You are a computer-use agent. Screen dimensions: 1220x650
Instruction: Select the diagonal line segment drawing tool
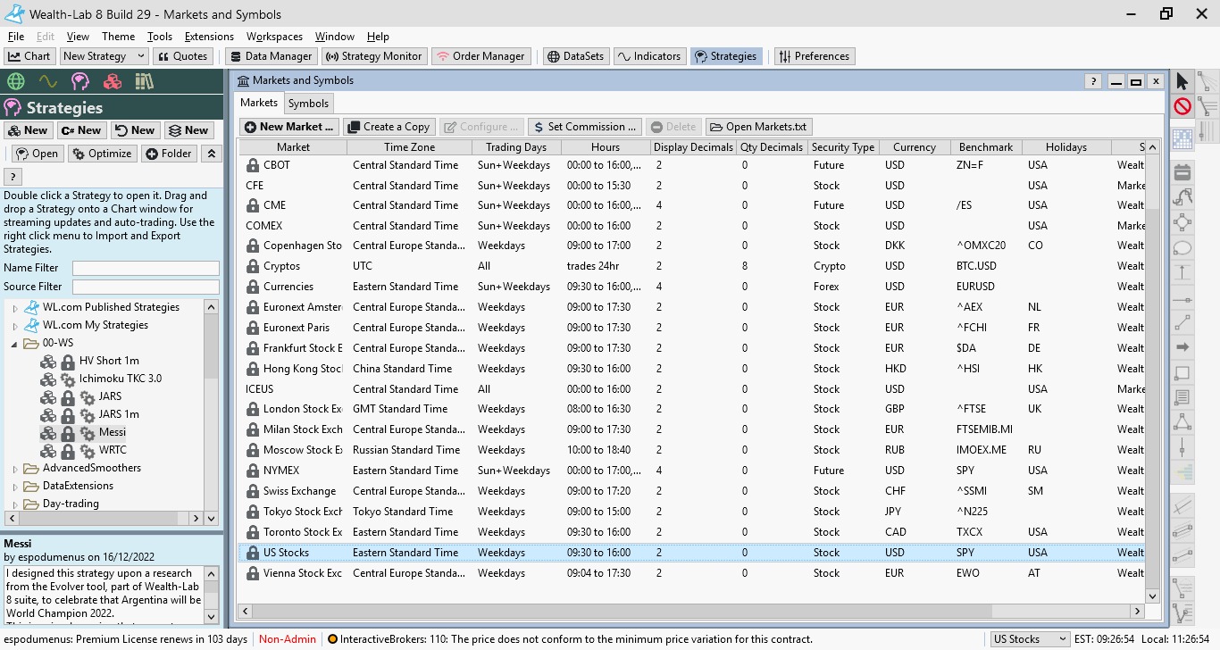pos(1182,322)
